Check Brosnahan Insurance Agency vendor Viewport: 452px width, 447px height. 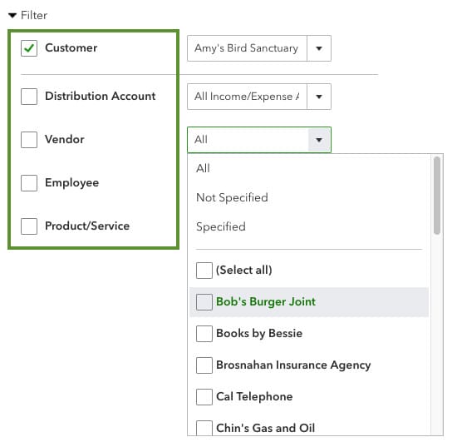tap(204, 365)
